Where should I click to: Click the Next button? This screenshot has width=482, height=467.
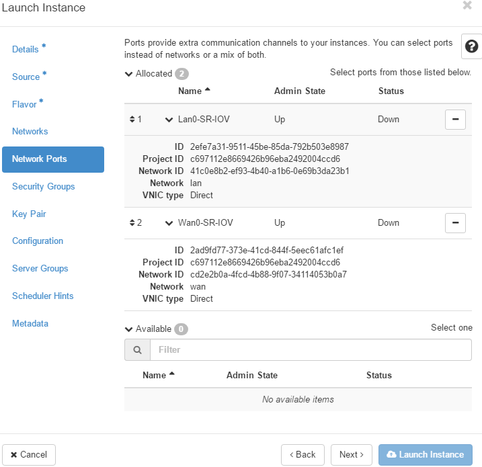click(x=352, y=455)
